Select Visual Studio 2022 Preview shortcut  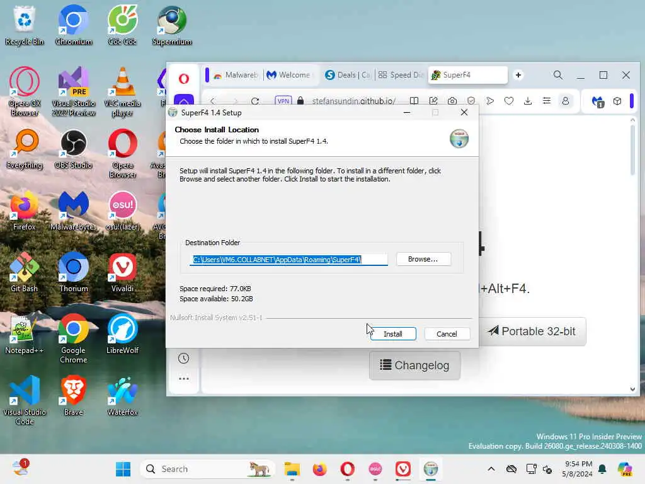[73, 91]
